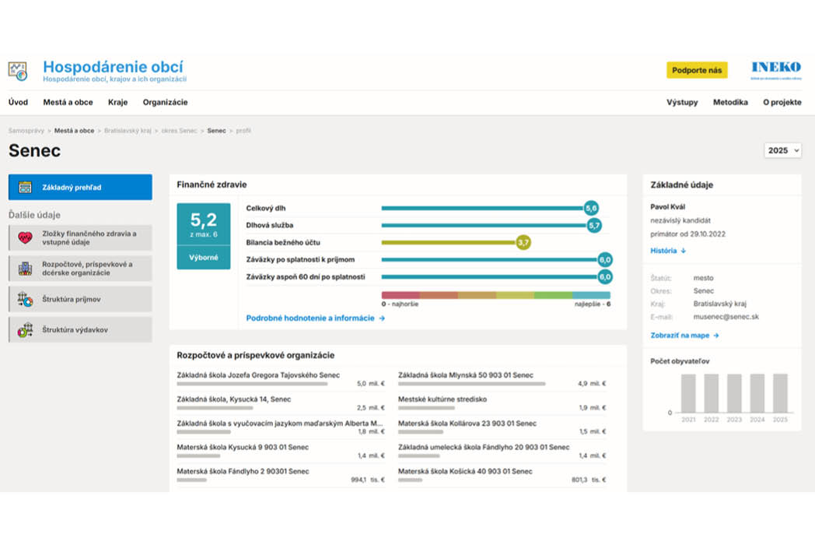
Task: Expand the História section
Action: pyautogui.click(x=668, y=251)
